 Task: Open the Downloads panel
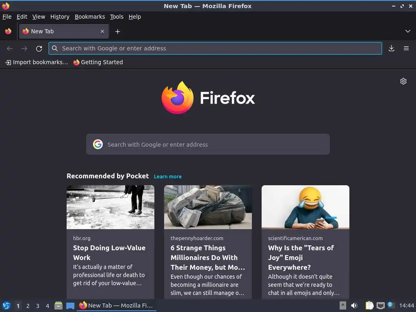tap(391, 48)
